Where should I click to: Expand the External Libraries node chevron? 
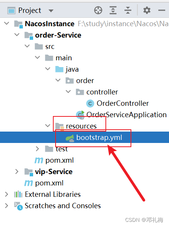coord(6,194)
